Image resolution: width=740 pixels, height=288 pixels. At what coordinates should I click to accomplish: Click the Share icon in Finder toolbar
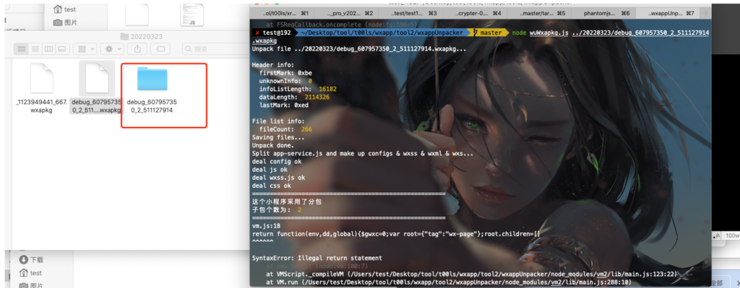(137, 49)
